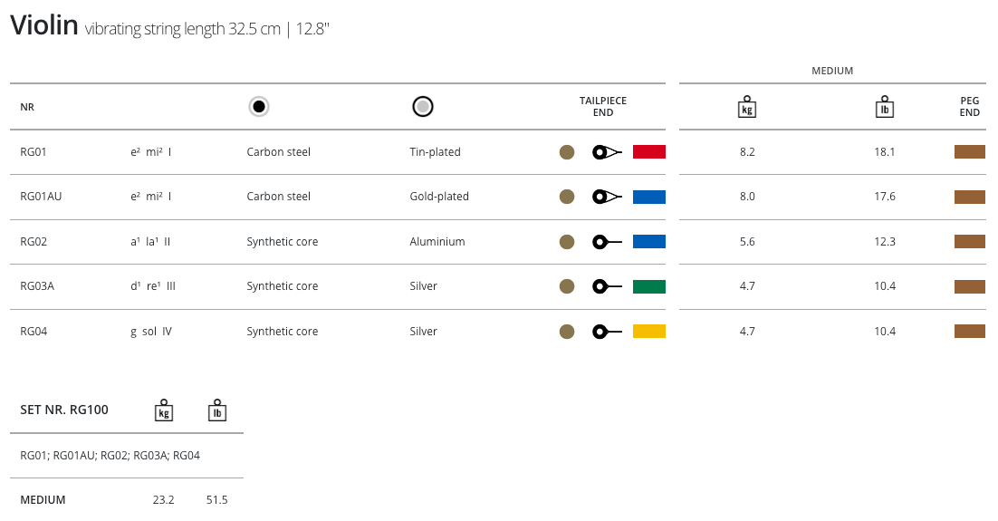Click the kg weight icon under MEDIUM

tap(747, 107)
